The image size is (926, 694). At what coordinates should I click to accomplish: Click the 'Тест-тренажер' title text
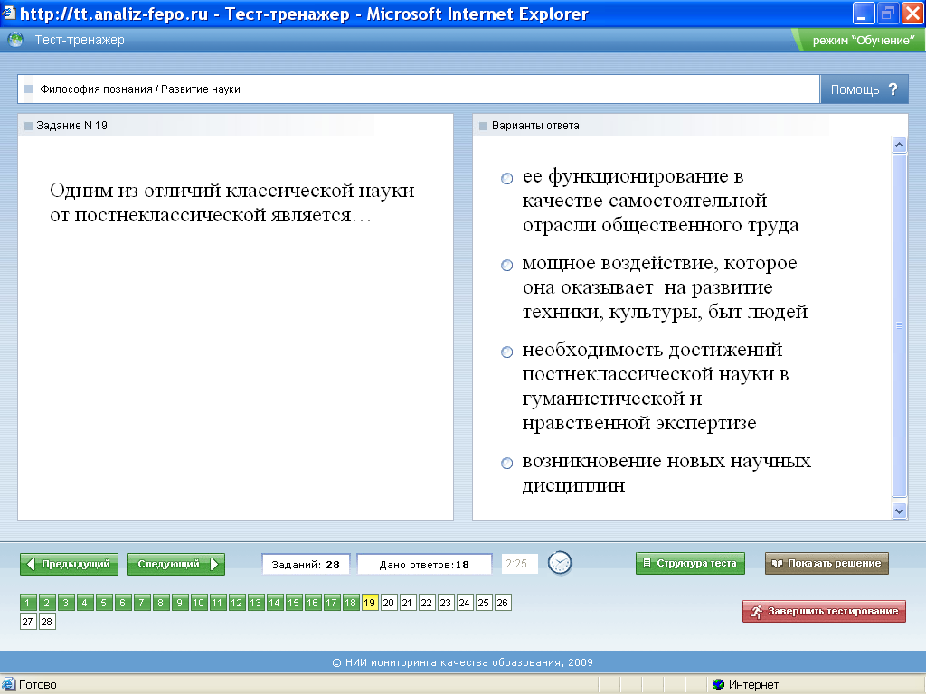pos(80,40)
